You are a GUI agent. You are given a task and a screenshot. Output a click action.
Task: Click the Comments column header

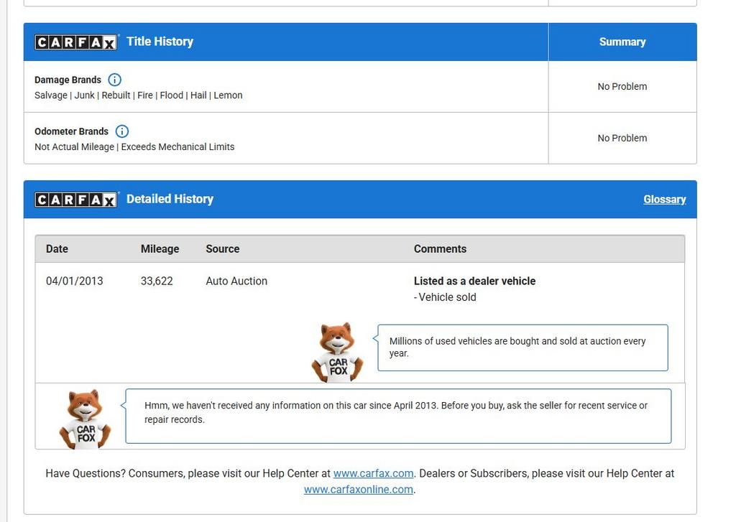click(x=441, y=249)
